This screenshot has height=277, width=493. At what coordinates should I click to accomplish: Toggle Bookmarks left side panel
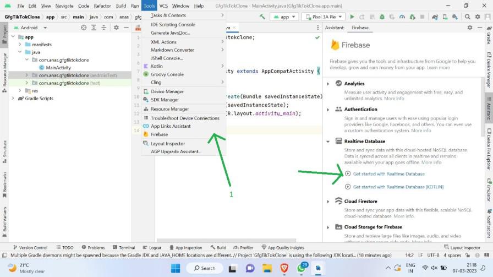point(4,184)
